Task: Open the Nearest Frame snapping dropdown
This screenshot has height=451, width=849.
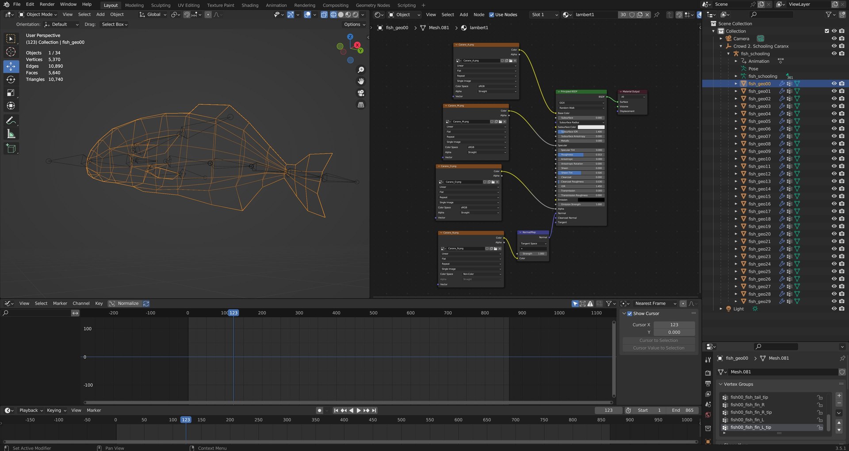Action: tap(655, 303)
